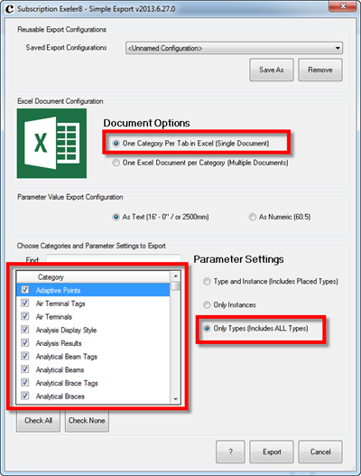361x476 pixels.
Task: Click the Check All button
Action: (x=38, y=420)
